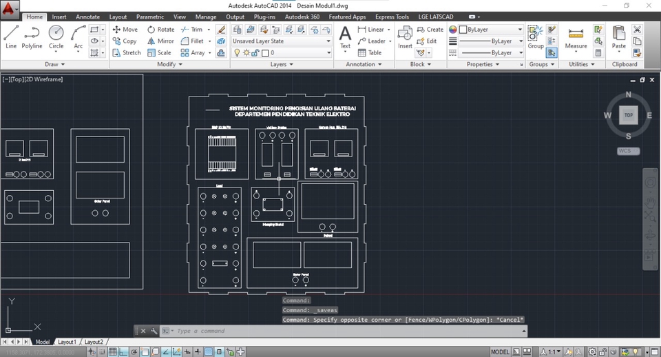Toggle the layer lock icon
Viewport: 661px width, 357px height.
tap(256, 52)
